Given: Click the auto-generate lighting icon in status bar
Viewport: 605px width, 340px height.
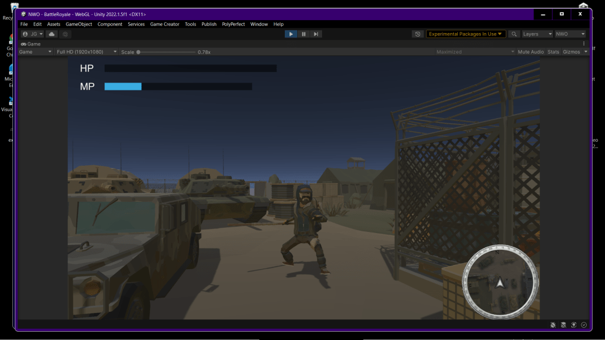Looking at the screenshot, I should point(574,325).
